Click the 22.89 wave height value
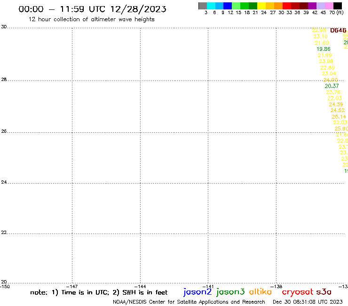 point(328,68)
